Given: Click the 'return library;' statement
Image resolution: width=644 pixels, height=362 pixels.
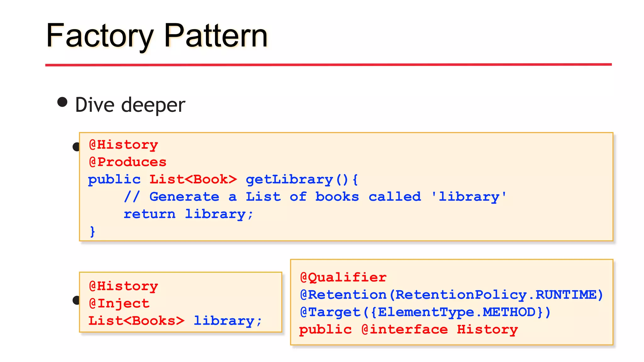Looking at the screenshot, I should (188, 214).
